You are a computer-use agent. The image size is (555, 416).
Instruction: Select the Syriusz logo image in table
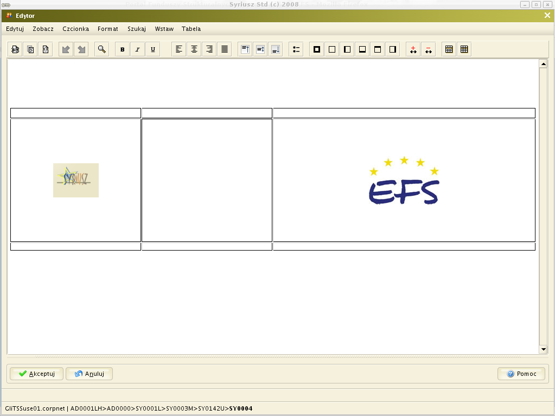76,180
